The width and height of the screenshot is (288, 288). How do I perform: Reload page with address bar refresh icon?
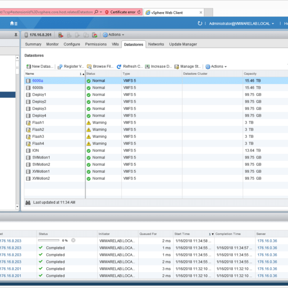coord(139,12)
